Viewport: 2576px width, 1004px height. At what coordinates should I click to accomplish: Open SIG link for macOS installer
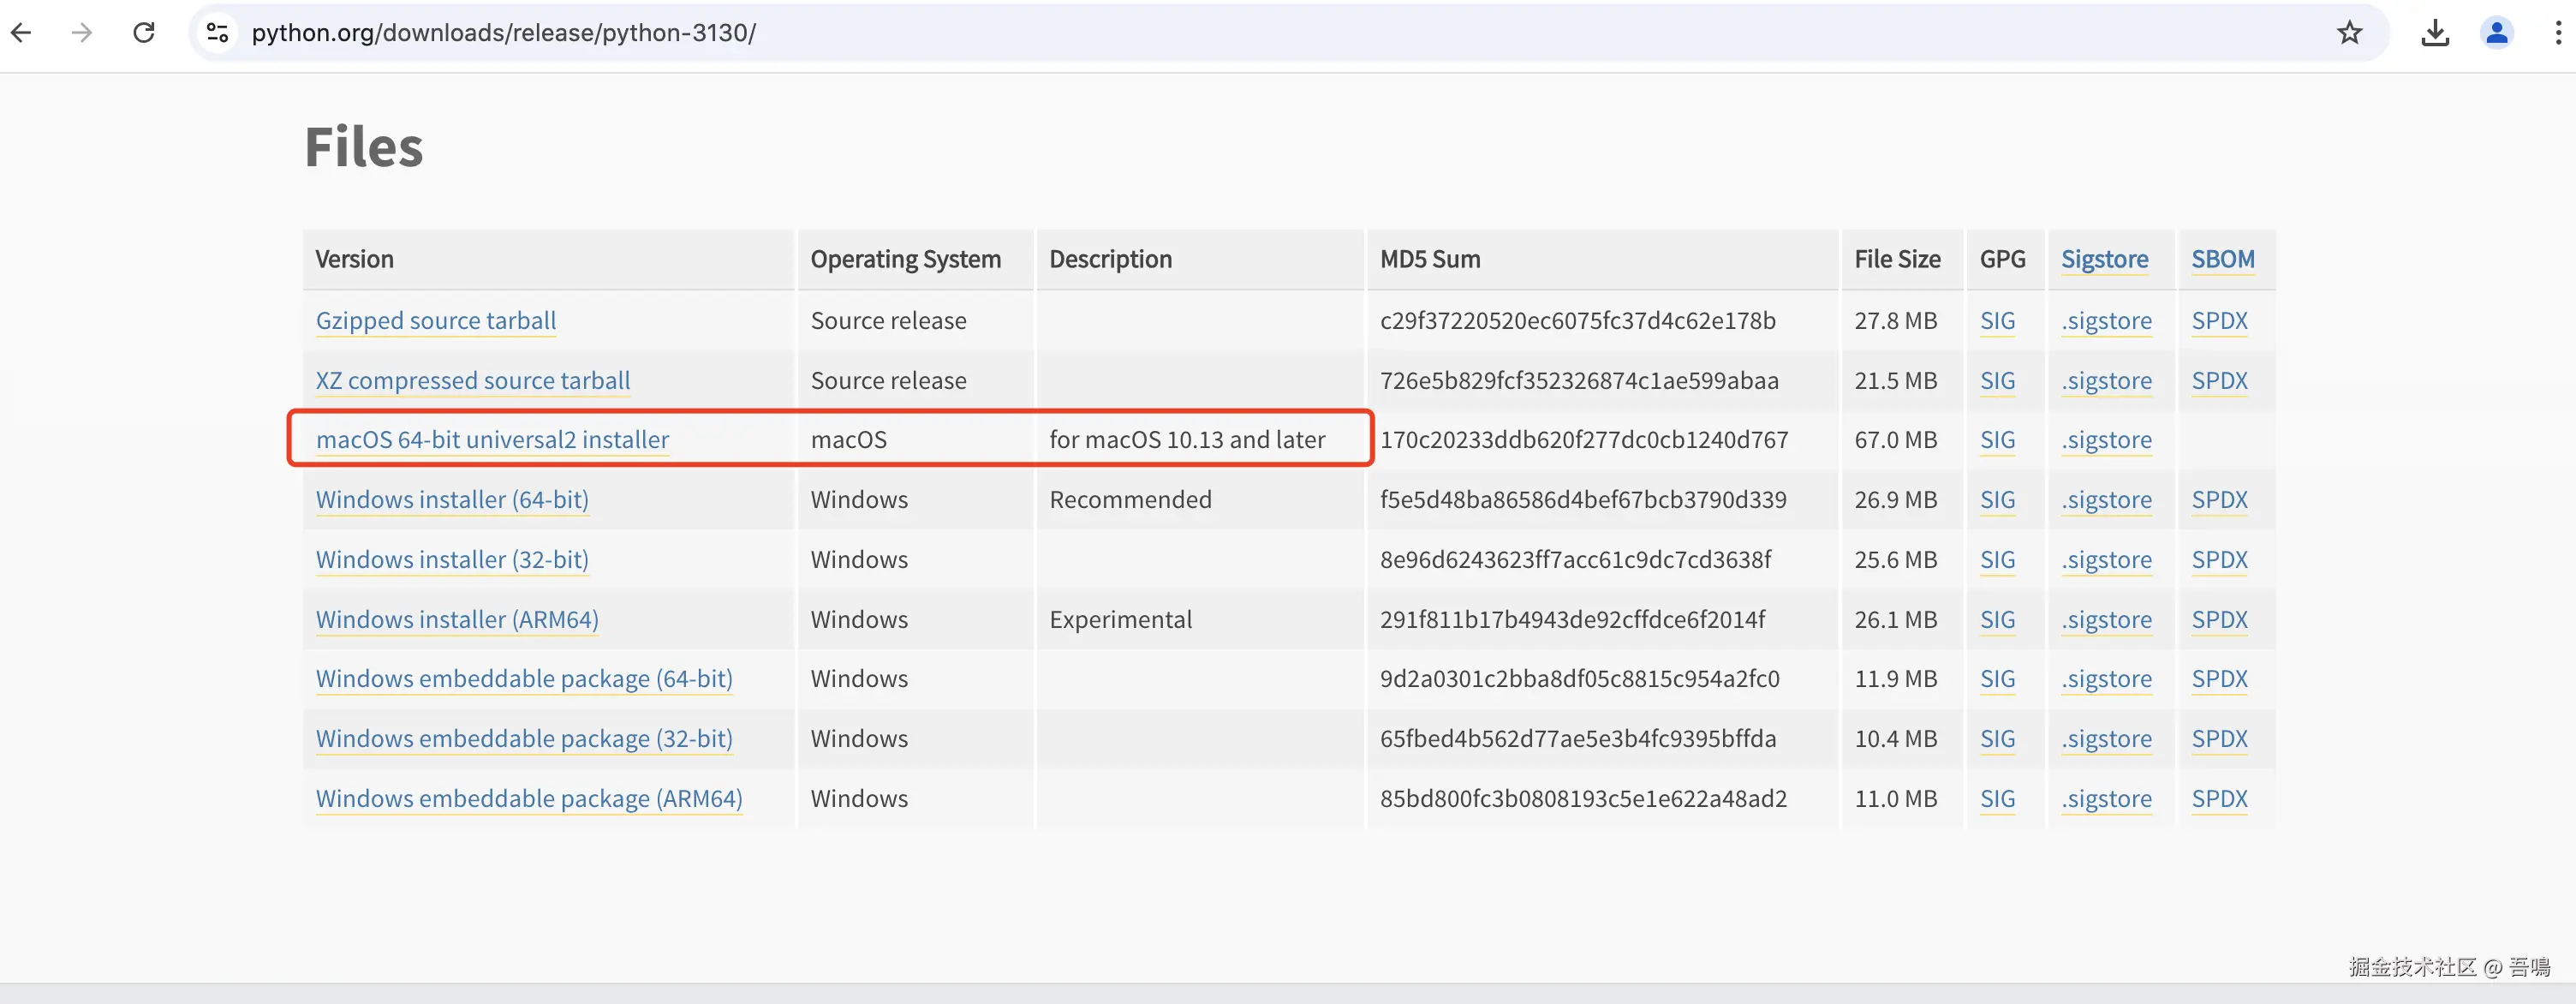(x=1997, y=440)
